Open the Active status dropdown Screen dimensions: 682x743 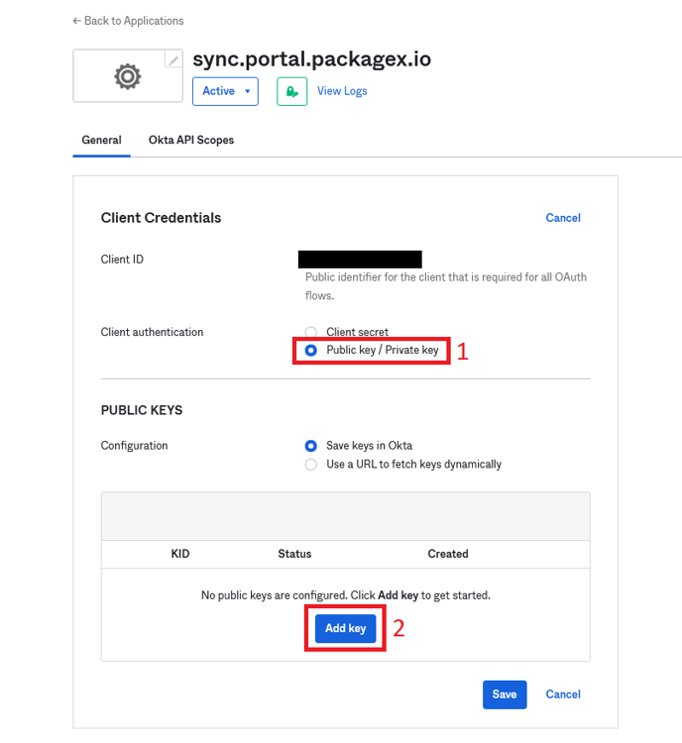click(x=225, y=91)
